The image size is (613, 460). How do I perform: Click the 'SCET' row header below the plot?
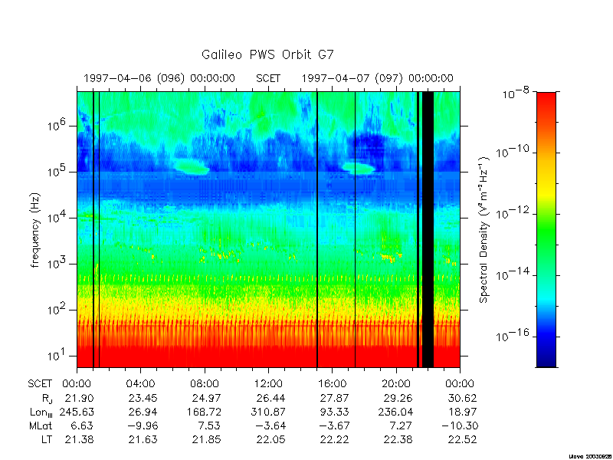[x=40, y=384]
